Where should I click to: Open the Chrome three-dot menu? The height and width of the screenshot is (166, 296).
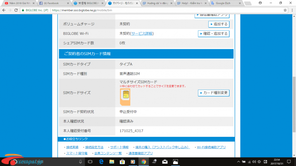tap(292, 10)
